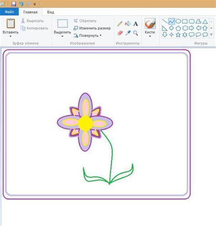Screen dimensions: 216x226
Task: Select the Fill with color bucket tool
Action: 128,24
